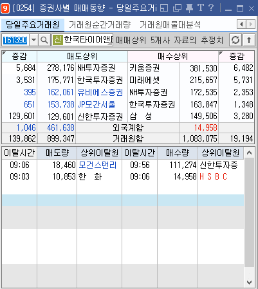Click exit volume 111,274
The image size is (258, 289).
pos(183,165)
